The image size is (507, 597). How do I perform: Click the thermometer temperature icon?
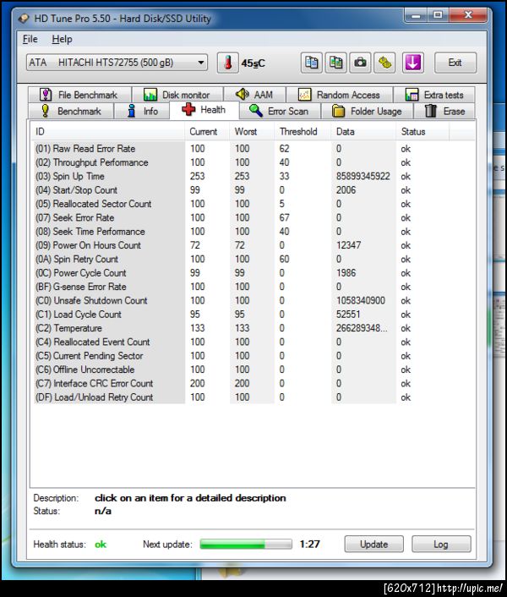227,63
